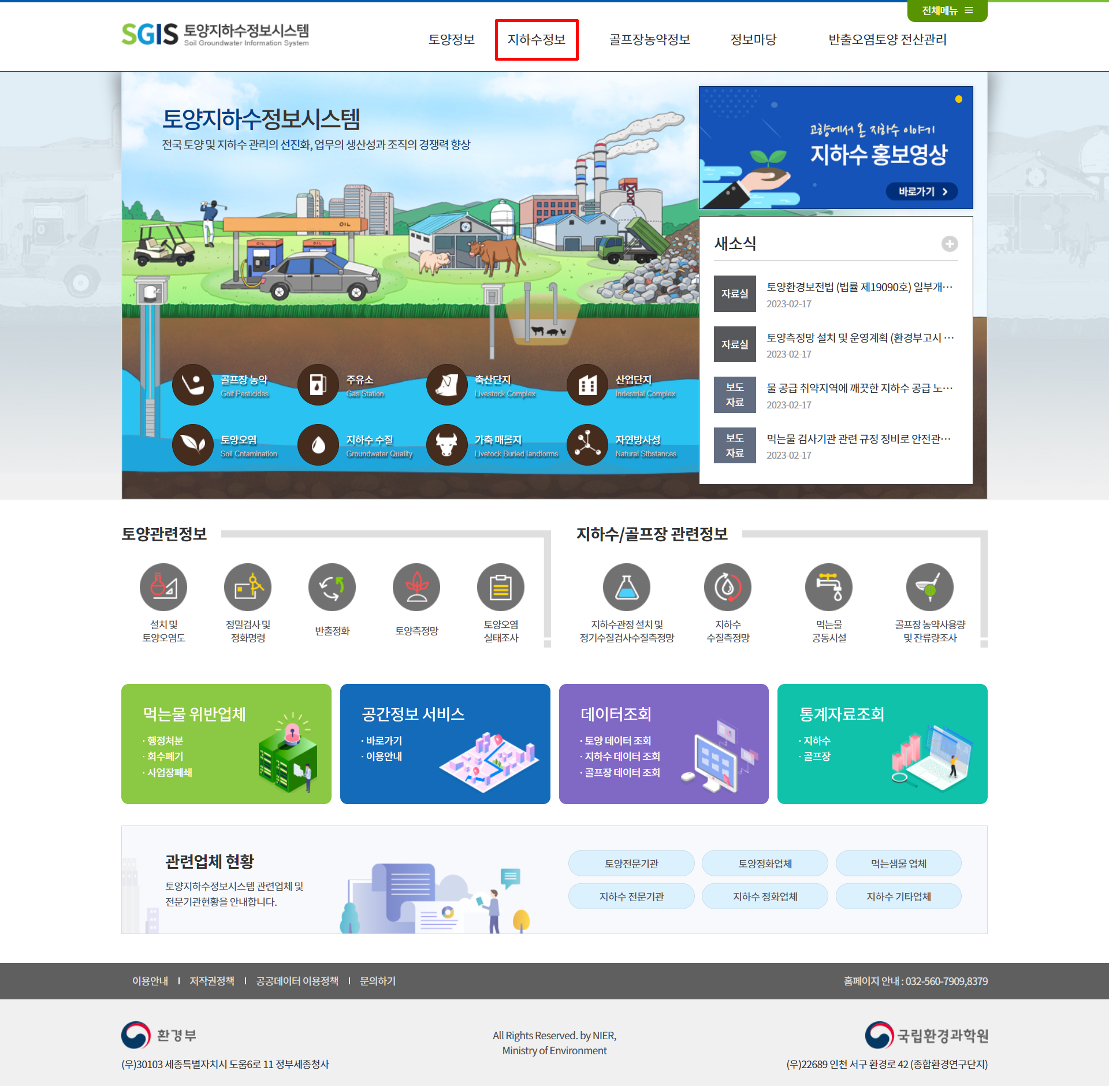This screenshot has height=1086, width=1109.
Task: Open the 지하수정보 menu tab
Action: (x=537, y=39)
